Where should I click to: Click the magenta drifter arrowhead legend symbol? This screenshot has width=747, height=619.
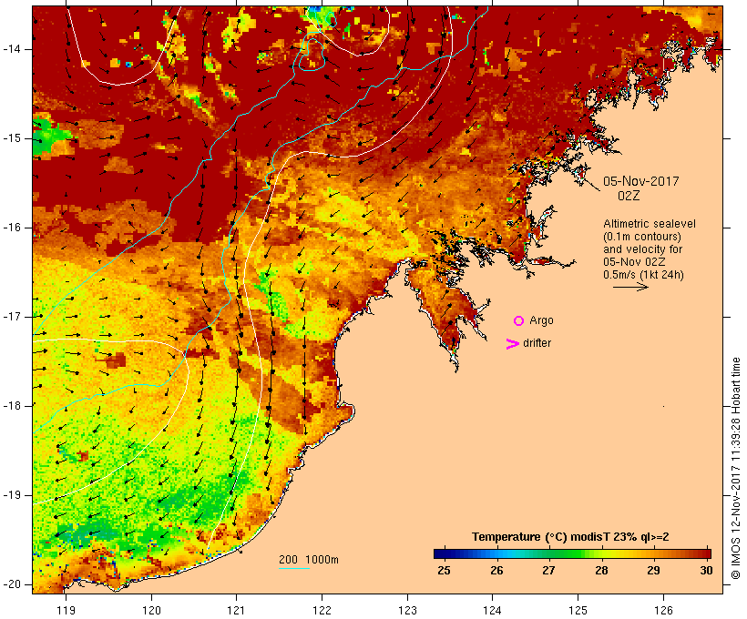coord(512,344)
